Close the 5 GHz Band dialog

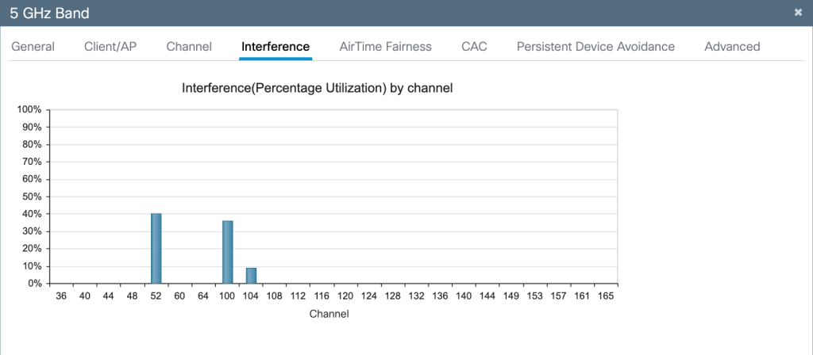pos(798,13)
